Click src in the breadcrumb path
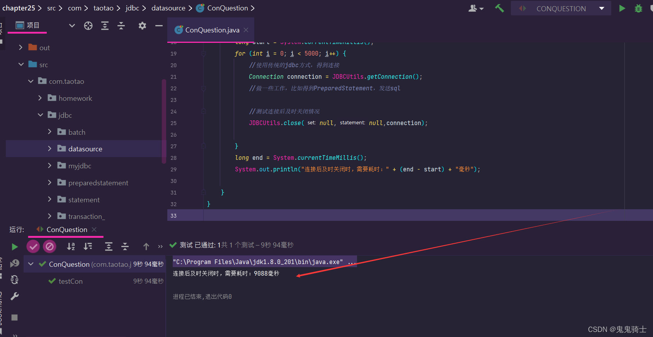Screen dimensions: 653x337 point(51,8)
